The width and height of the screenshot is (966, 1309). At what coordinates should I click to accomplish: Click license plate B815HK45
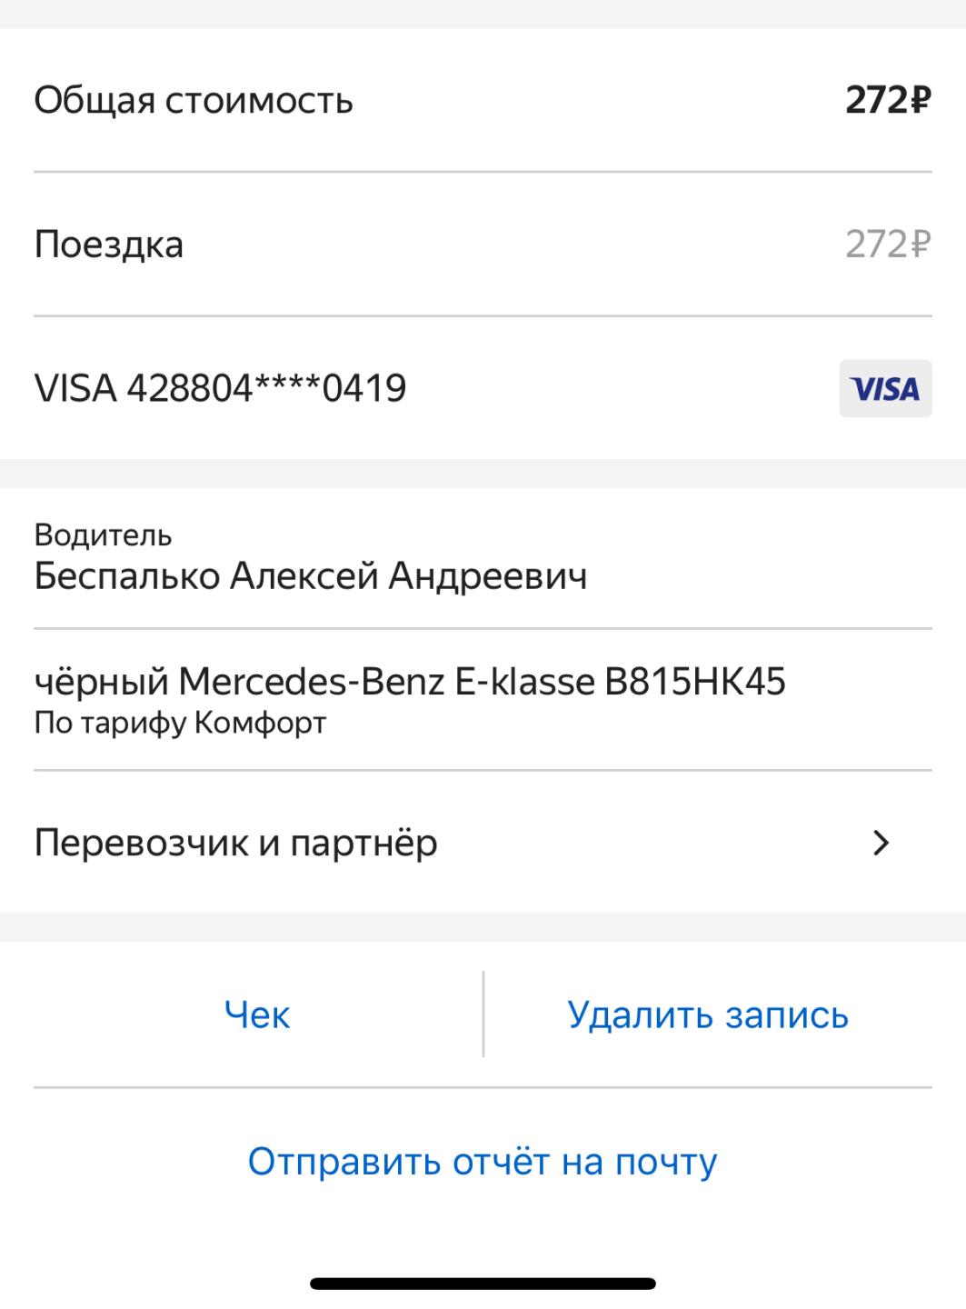point(695,682)
